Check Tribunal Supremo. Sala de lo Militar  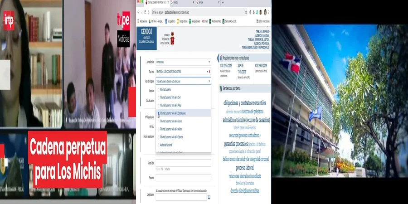[159, 129]
